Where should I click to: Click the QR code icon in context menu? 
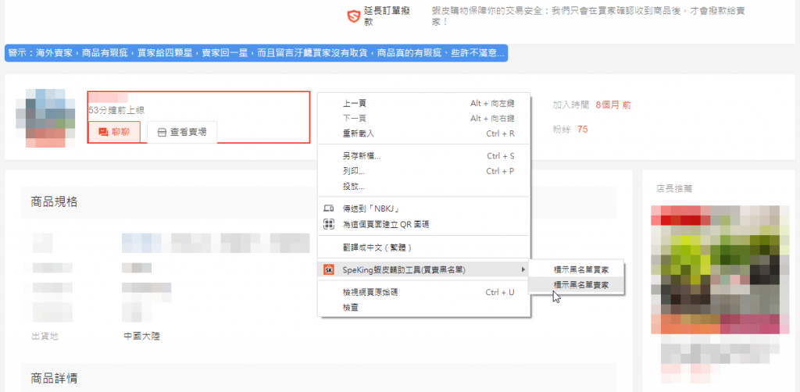(x=329, y=224)
